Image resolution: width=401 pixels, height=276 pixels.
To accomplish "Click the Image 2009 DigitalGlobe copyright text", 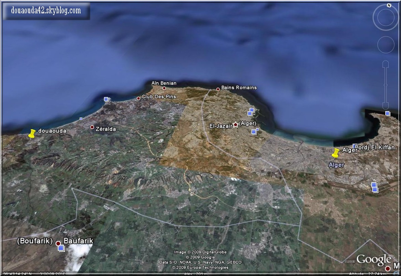I will (x=200, y=252).
